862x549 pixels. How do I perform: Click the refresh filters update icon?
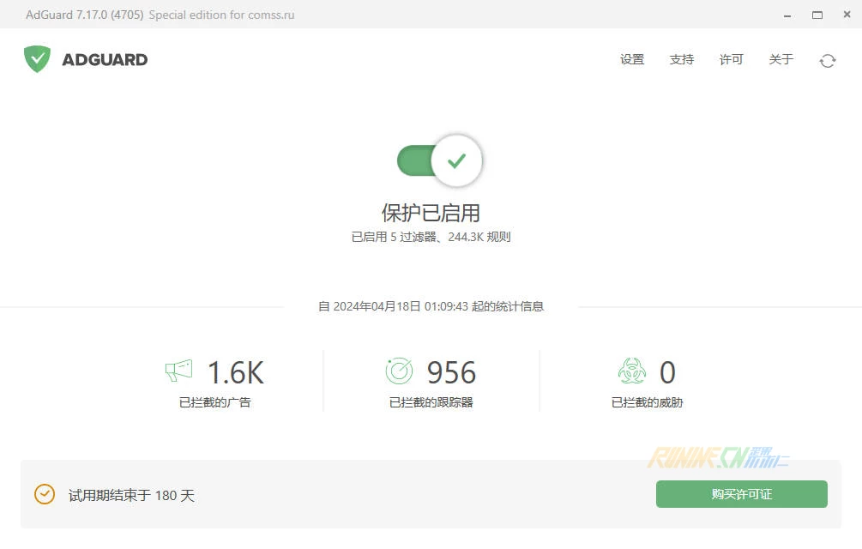click(827, 60)
